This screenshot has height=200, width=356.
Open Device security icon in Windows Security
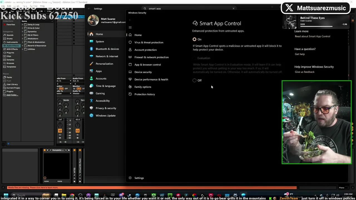(x=130, y=72)
